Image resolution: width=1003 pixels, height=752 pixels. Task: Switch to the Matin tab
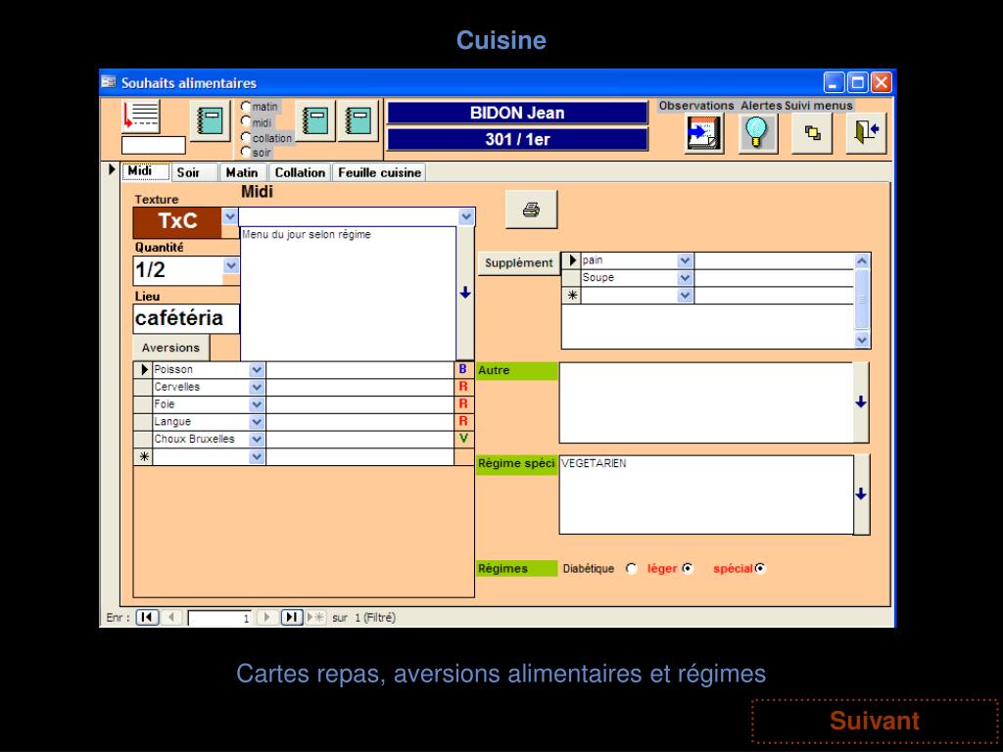(243, 172)
